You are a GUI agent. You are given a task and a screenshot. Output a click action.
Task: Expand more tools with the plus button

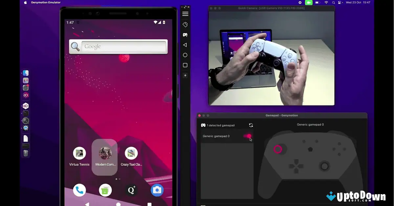tap(185, 75)
